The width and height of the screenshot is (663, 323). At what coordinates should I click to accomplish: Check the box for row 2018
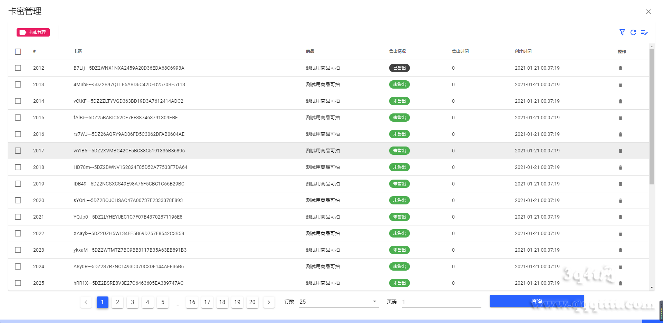tap(18, 167)
